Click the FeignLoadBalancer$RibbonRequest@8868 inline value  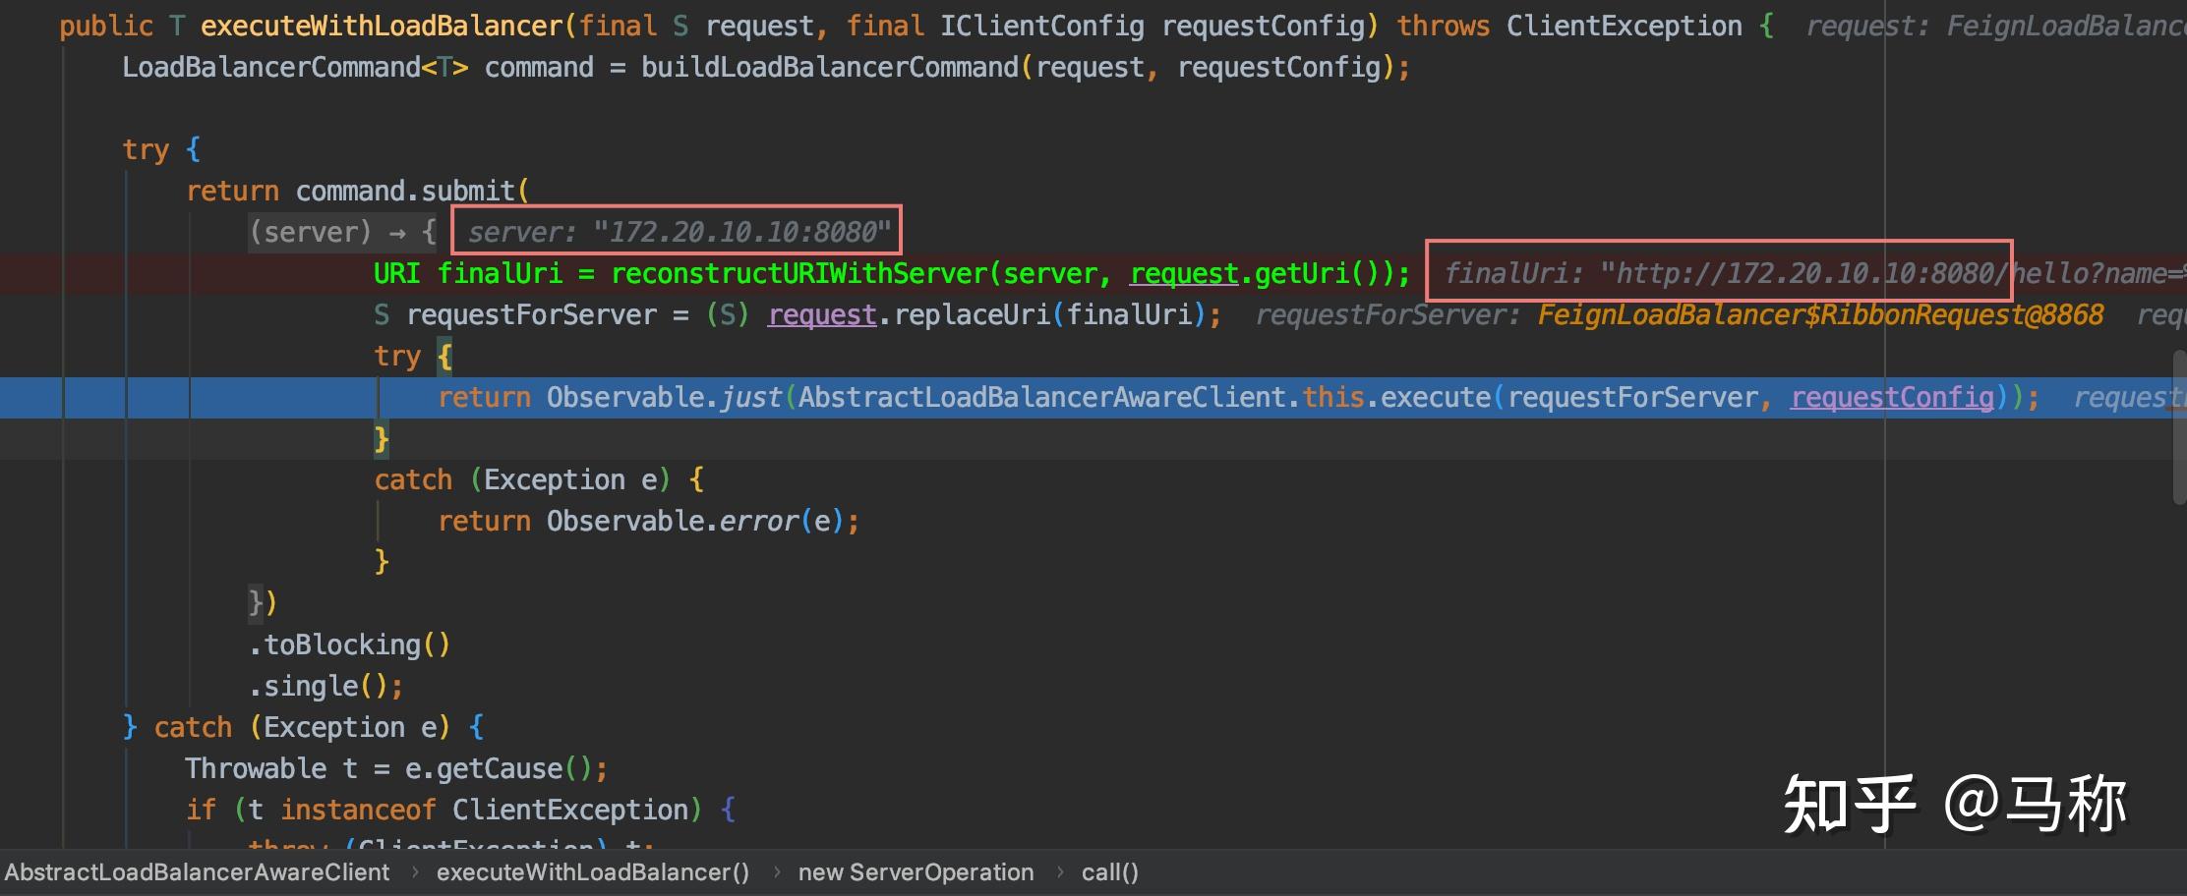(x=1820, y=314)
